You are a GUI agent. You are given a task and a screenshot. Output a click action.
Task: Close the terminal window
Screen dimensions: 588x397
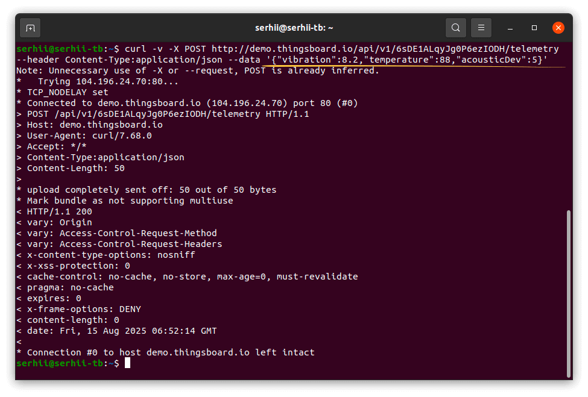(558, 28)
